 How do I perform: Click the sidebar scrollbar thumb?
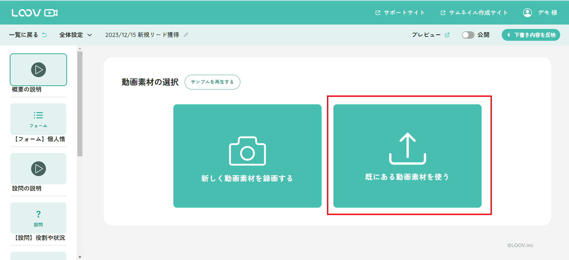pyautogui.click(x=80, y=104)
